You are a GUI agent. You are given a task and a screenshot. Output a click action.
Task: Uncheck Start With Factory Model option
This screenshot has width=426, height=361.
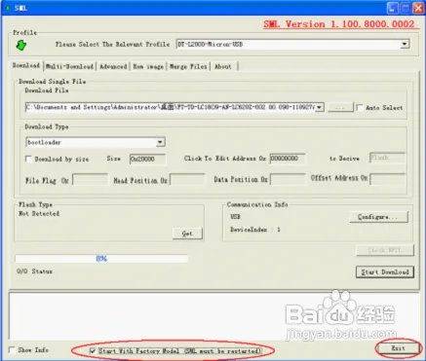point(93,351)
